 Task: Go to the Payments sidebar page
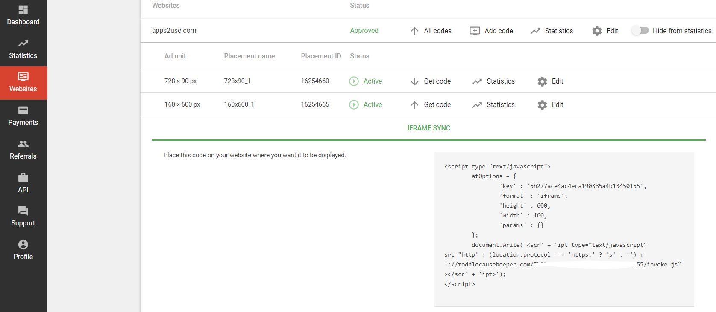[23, 116]
